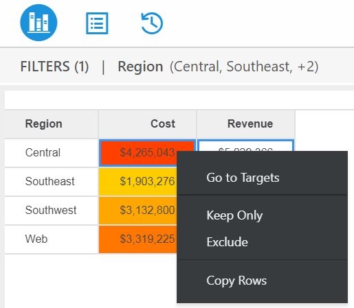Open the FILTERS (1) panel label
This screenshot has height=308, width=354.
tap(54, 67)
